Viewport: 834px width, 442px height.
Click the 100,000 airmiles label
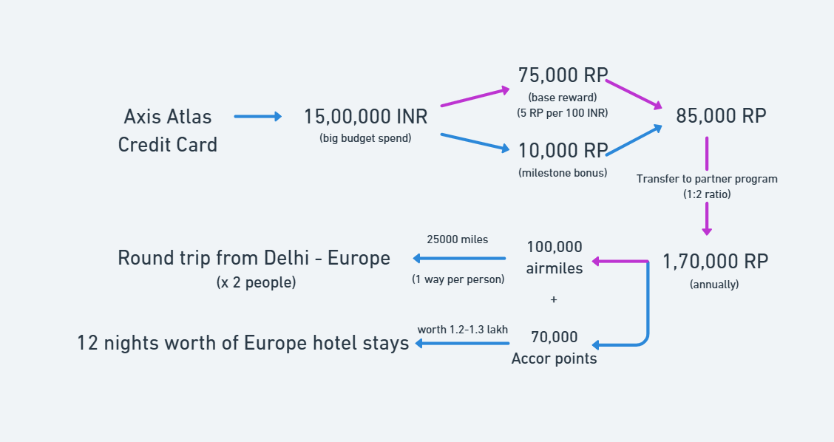[555, 257]
